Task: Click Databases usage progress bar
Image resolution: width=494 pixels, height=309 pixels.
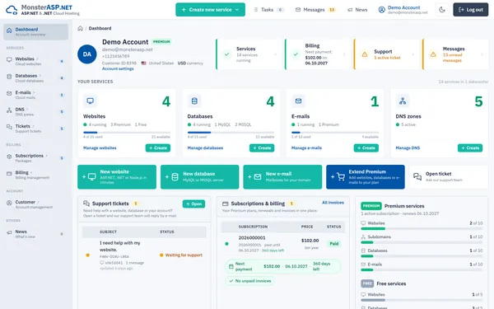Action: click(231, 133)
